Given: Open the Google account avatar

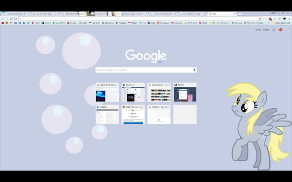Looking at the screenshot, I should coord(288,30).
